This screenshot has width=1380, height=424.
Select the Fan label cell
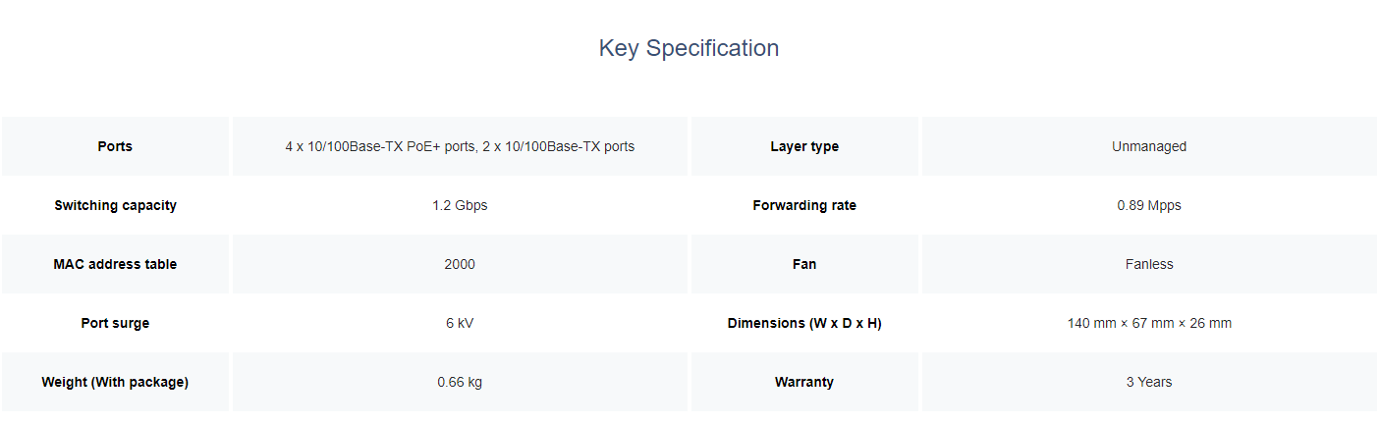804,264
